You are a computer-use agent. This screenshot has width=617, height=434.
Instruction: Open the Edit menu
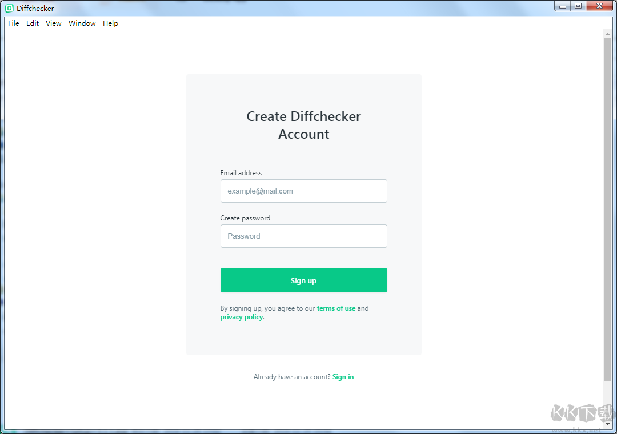coord(32,23)
